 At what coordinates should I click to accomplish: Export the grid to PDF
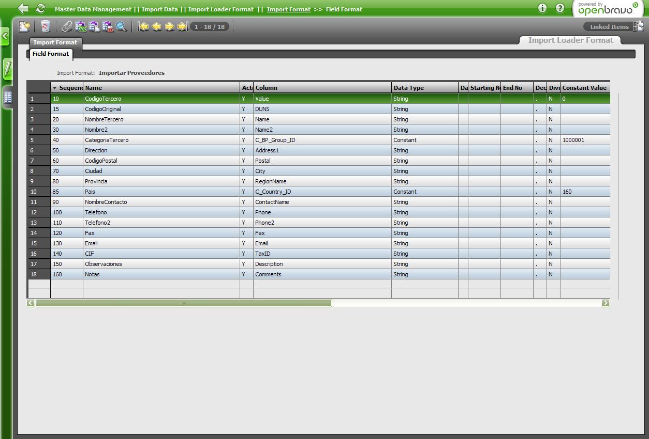[108, 26]
